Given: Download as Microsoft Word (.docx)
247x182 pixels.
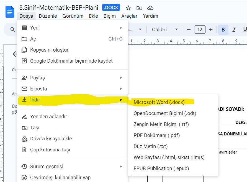Looking at the screenshot, I should coord(173,102).
